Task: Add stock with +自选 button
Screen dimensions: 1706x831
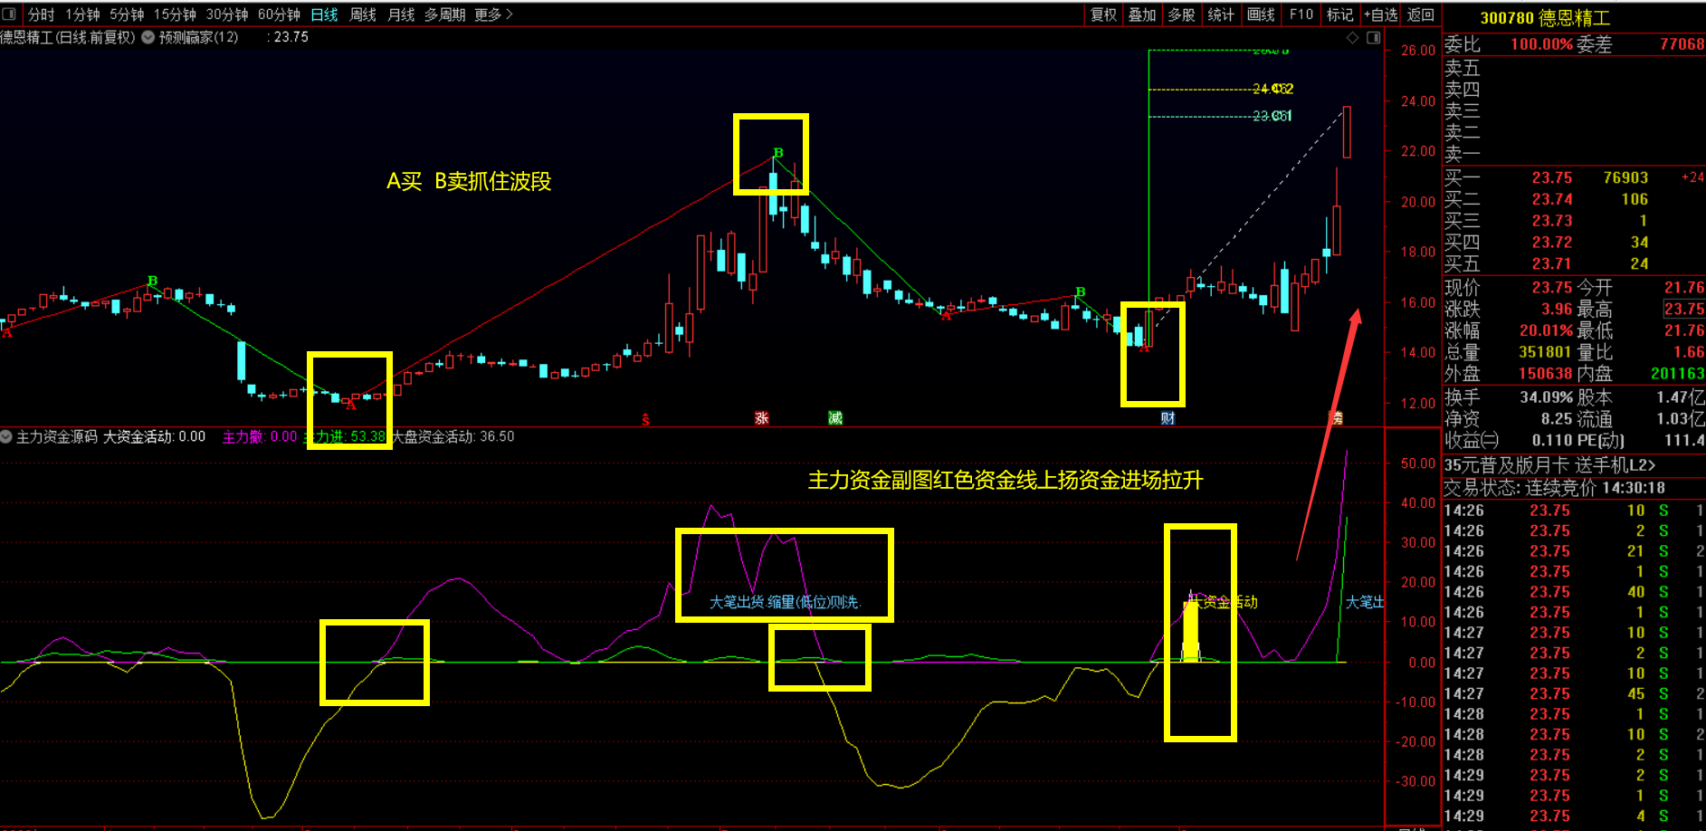Action: (x=1381, y=14)
